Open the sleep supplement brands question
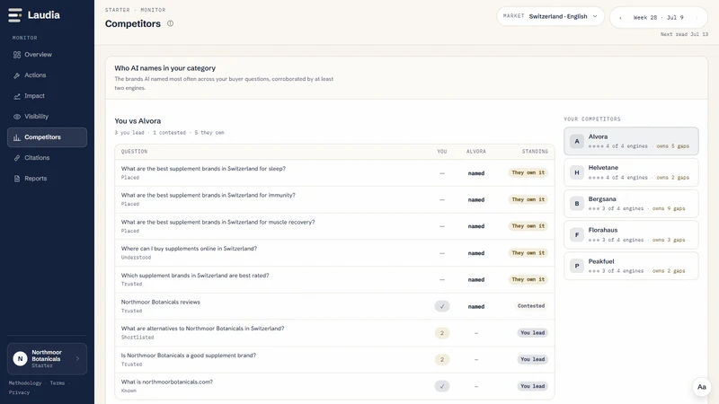Screen dimensions: 719x404 pyautogui.click(x=334, y=172)
